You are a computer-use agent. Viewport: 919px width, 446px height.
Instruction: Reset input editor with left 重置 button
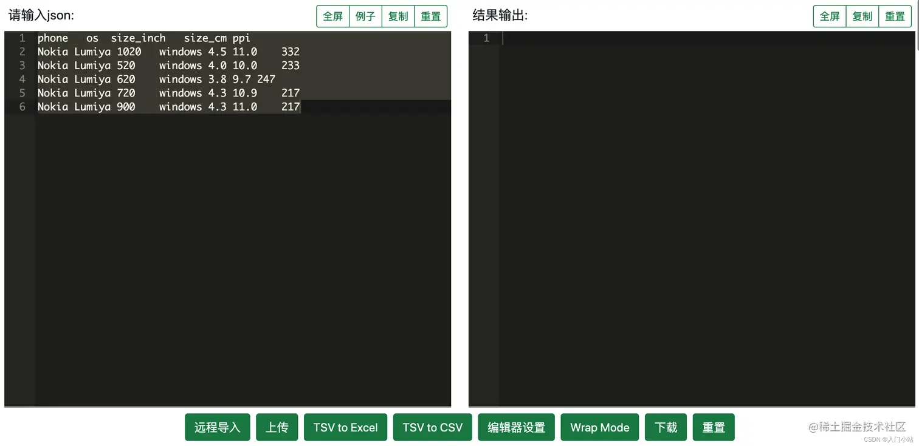coord(430,16)
